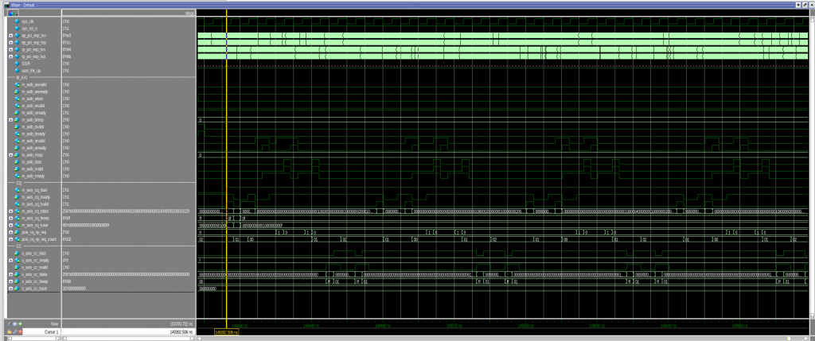Click the red Remove Cursor icon
The height and width of the screenshot is (341, 815).
[x=21, y=331]
